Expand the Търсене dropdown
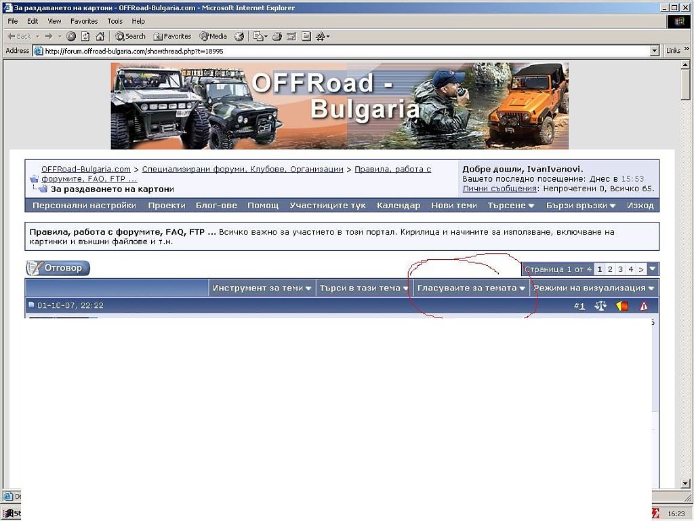The height and width of the screenshot is (521, 694). [x=511, y=206]
